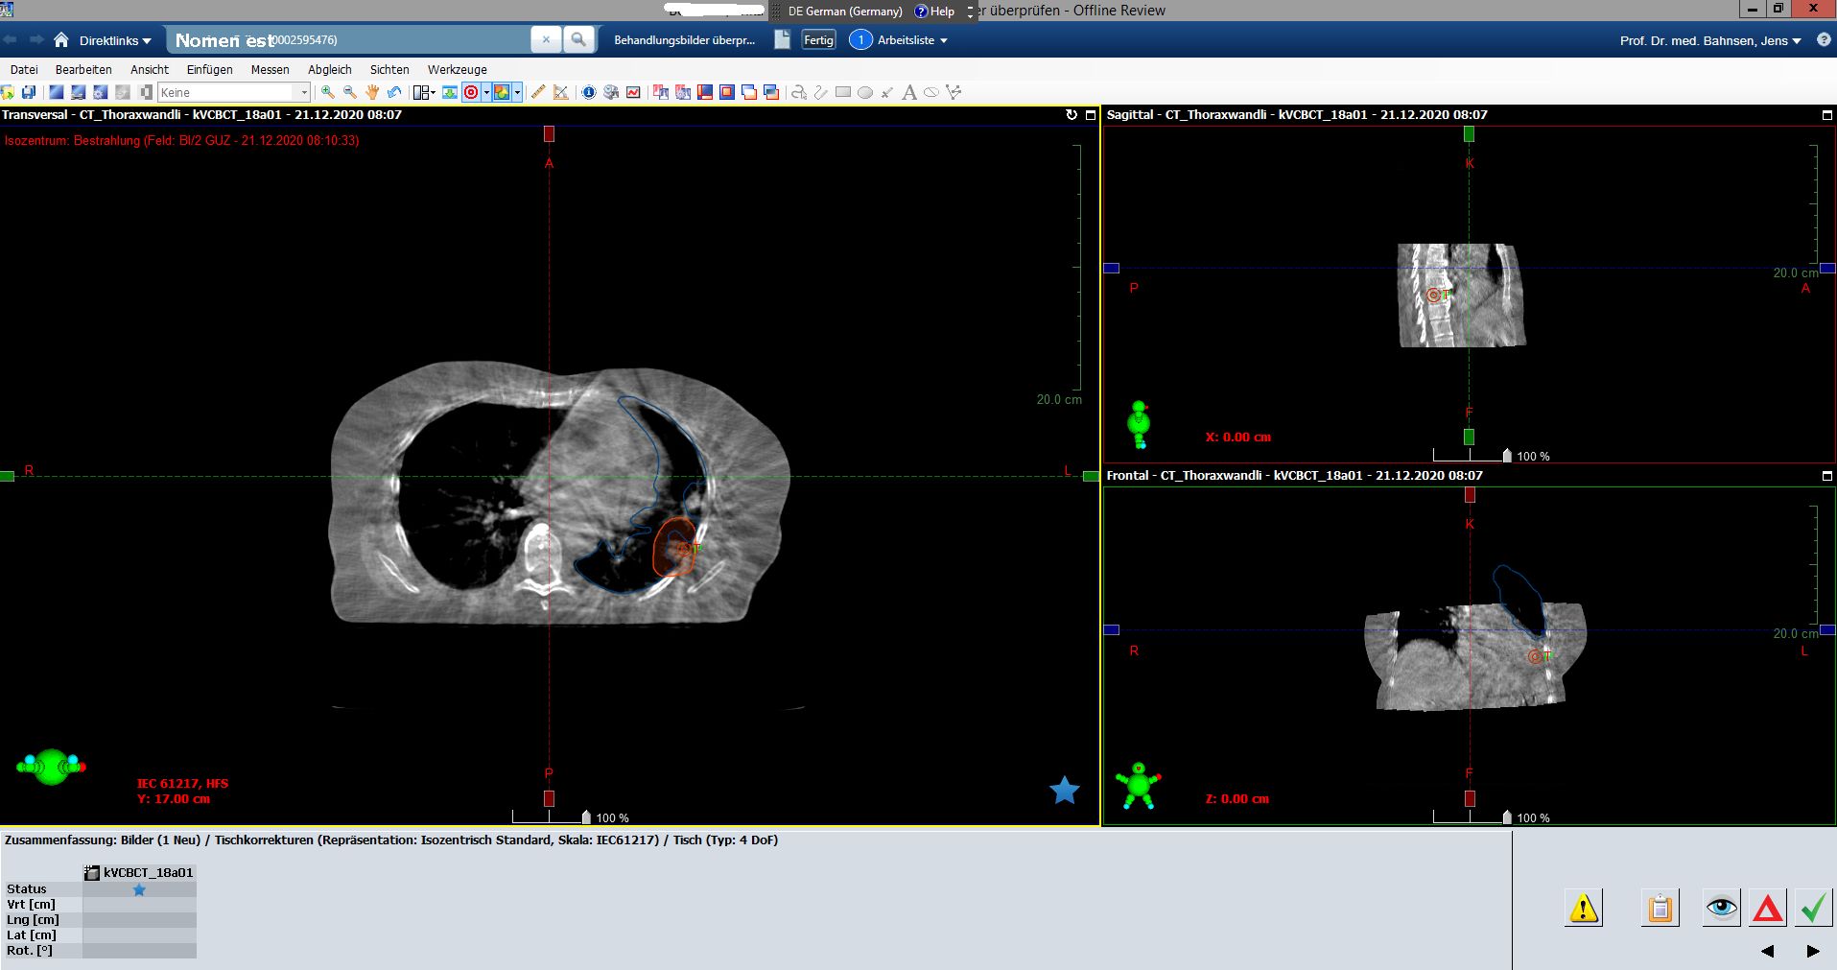Click the Undo arrow icon
This screenshot has width=1837, height=970.
tap(394, 92)
